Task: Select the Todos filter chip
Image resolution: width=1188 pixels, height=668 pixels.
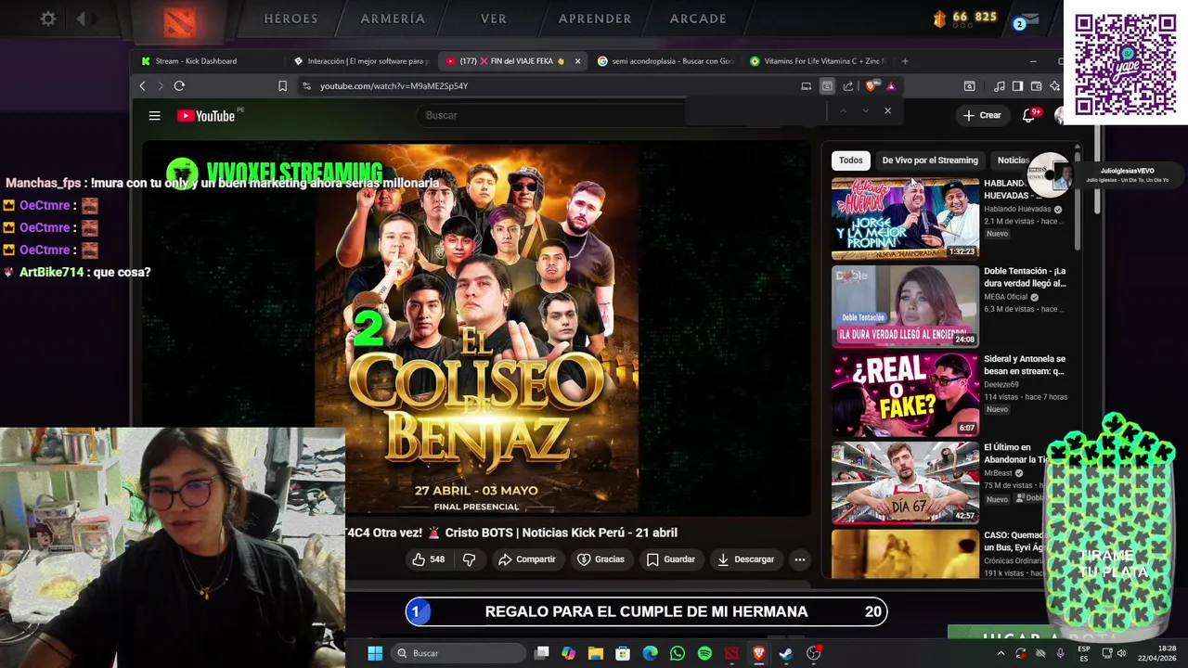Action: click(851, 161)
